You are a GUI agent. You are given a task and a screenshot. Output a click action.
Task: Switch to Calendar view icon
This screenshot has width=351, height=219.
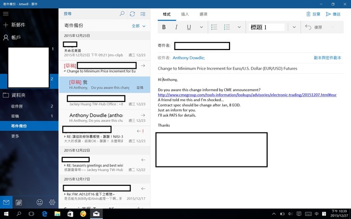19,202
